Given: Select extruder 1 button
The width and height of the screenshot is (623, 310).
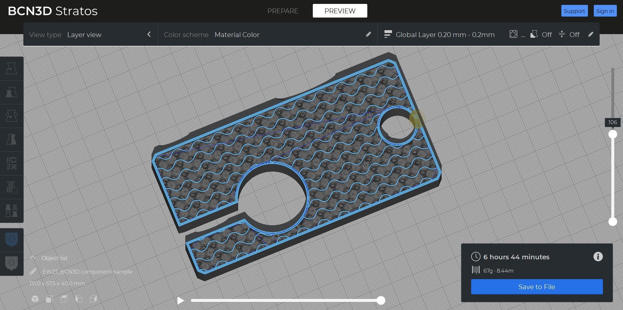Looking at the screenshot, I should 12,240.
